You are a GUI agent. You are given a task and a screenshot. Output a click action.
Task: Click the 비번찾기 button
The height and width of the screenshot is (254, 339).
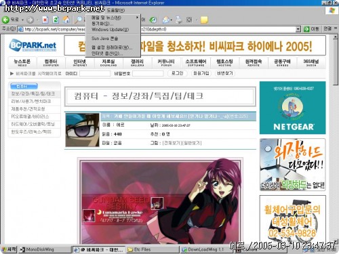click(225, 73)
